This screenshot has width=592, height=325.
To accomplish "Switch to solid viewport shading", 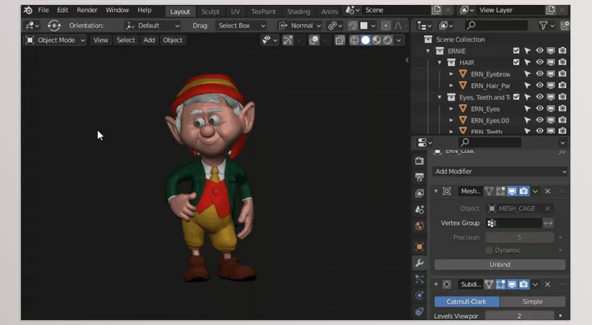I will point(366,40).
